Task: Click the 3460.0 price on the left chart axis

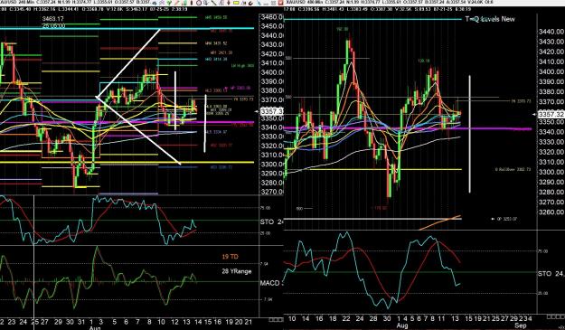Action: tap(272, 17)
